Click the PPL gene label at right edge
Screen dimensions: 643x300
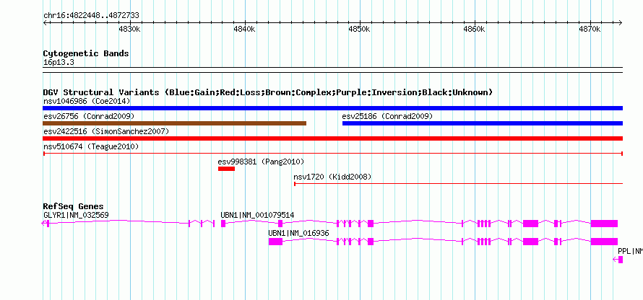630,251
